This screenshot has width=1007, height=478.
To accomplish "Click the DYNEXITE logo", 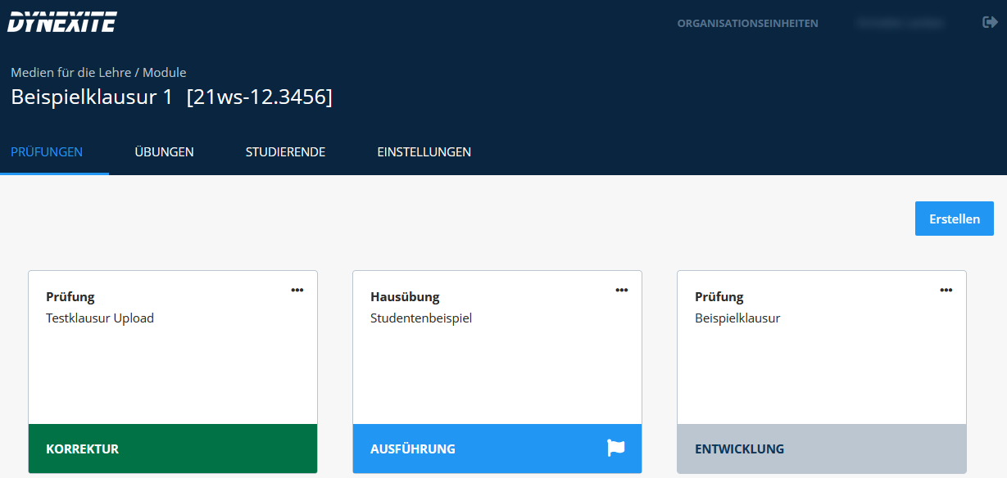I will pos(61,21).
